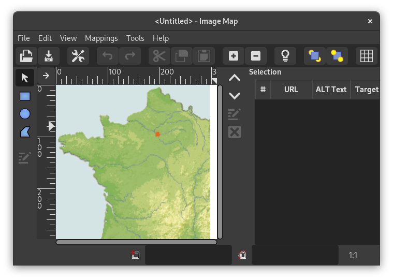Select the circle area tool
Screen dimensions: 393x280
pos(25,114)
